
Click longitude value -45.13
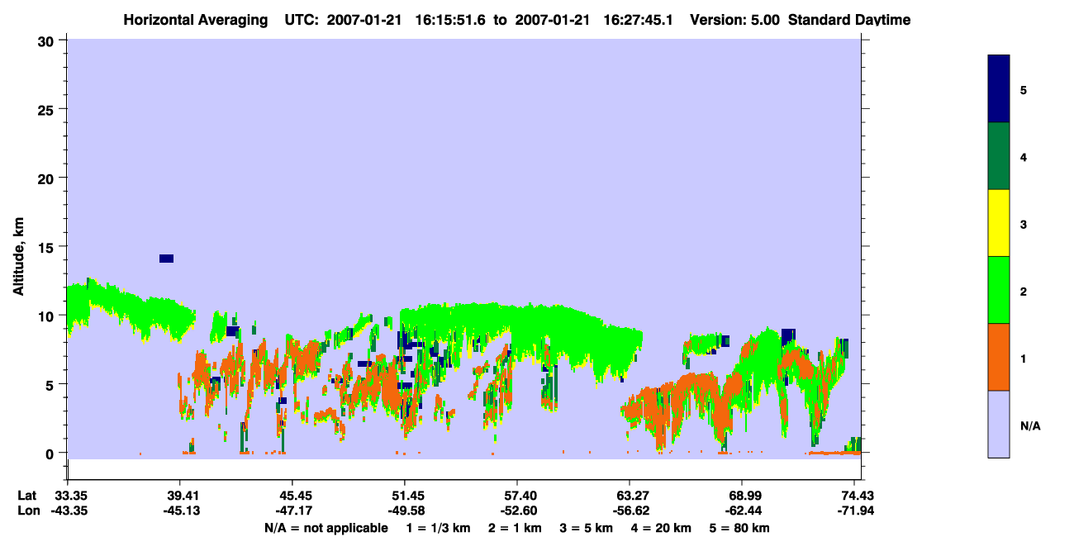(x=180, y=511)
